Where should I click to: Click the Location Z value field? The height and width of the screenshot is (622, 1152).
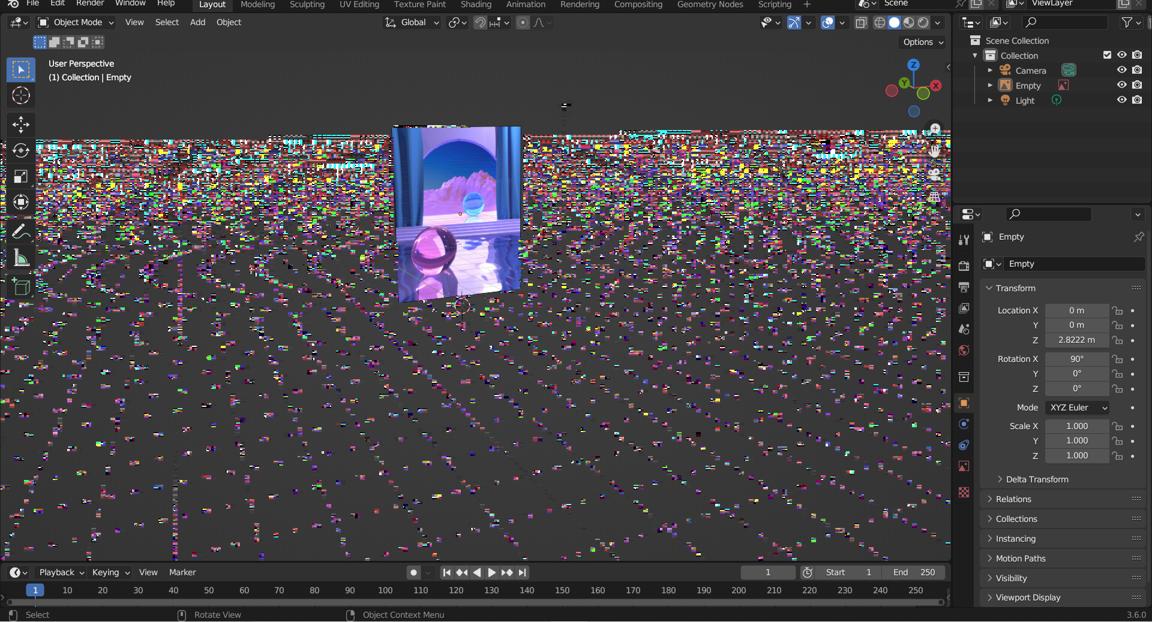click(1076, 340)
